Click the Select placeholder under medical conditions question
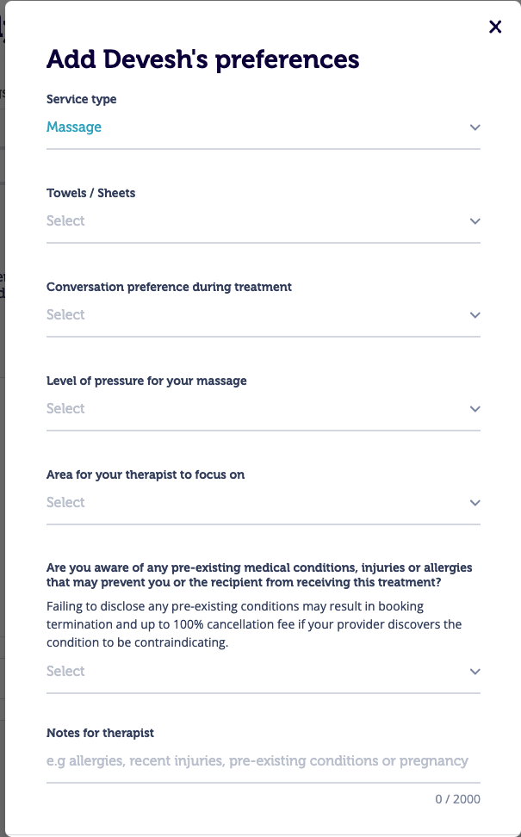521x837 pixels. [65, 672]
